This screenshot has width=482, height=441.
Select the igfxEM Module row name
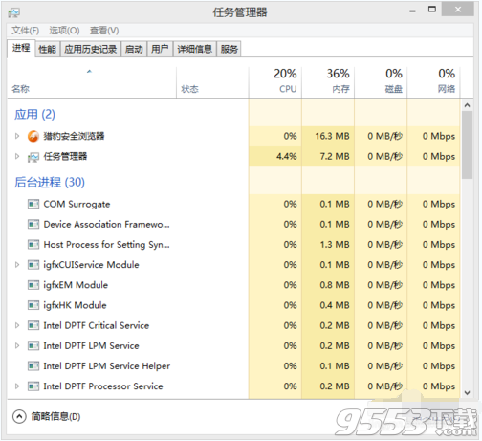[76, 285]
